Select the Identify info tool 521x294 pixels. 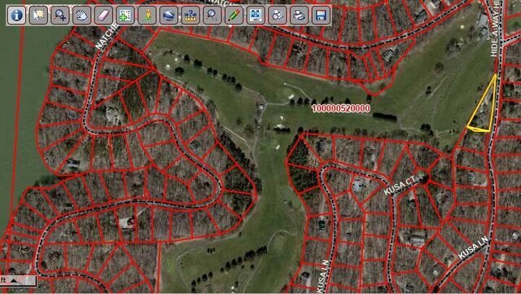(x=16, y=15)
